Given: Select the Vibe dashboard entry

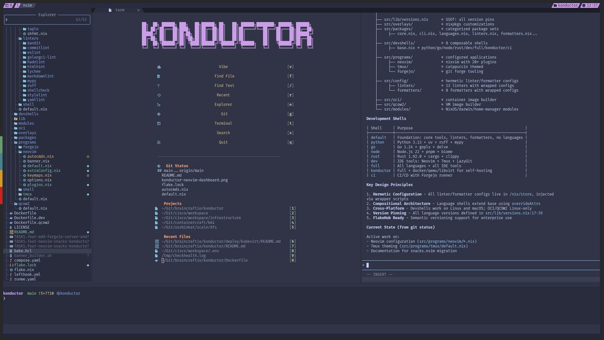Looking at the screenshot, I should point(223,66).
